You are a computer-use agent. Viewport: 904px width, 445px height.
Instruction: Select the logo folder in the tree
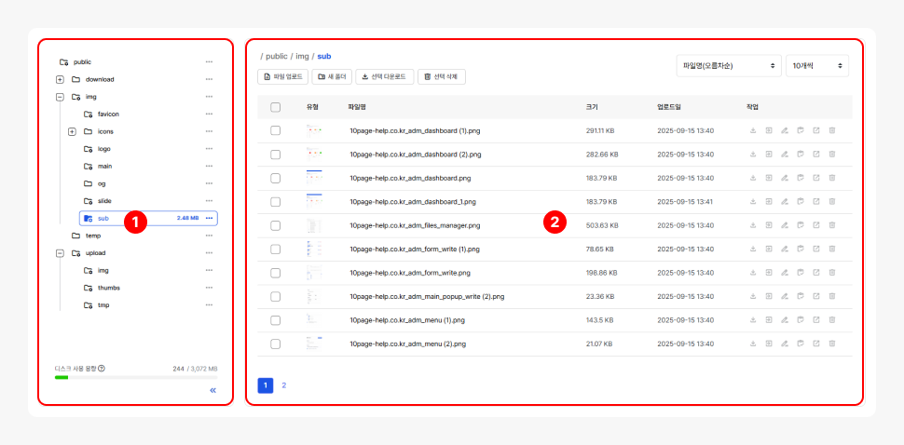click(103, 149)
